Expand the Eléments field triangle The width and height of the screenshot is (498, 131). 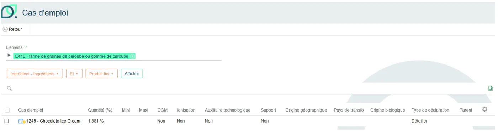pyautogui.click(x=9, y=55)
